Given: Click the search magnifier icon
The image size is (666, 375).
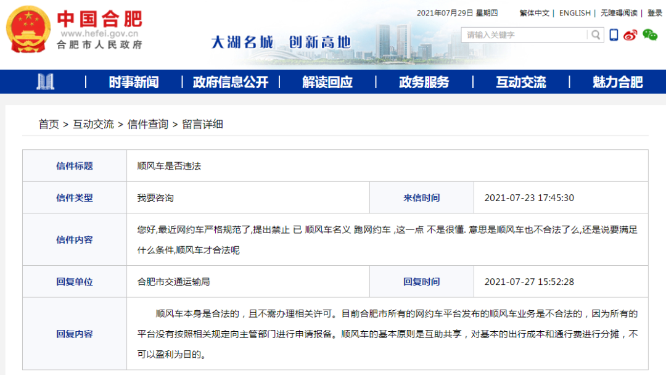Looking at the screenshot, I should point(595,35).
